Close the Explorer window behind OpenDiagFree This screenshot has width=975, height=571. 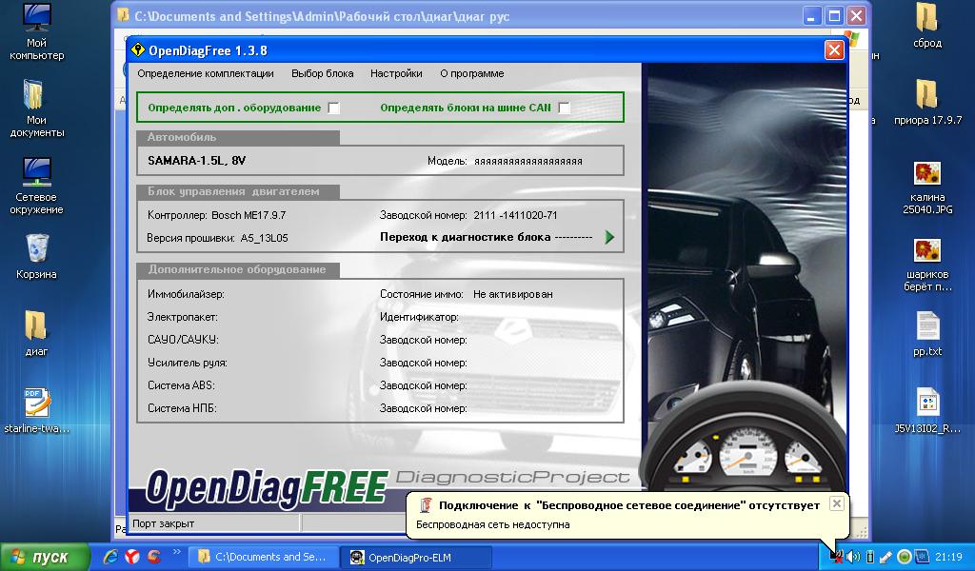click(x=856, y=16)
